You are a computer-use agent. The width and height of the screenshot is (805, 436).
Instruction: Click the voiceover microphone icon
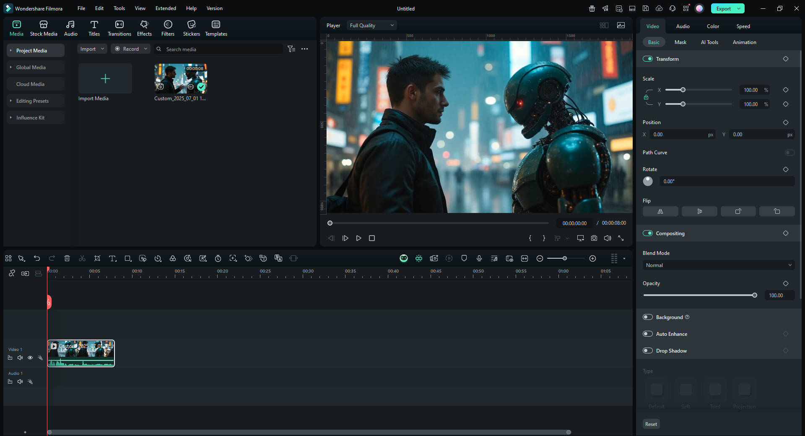point(479,258)
